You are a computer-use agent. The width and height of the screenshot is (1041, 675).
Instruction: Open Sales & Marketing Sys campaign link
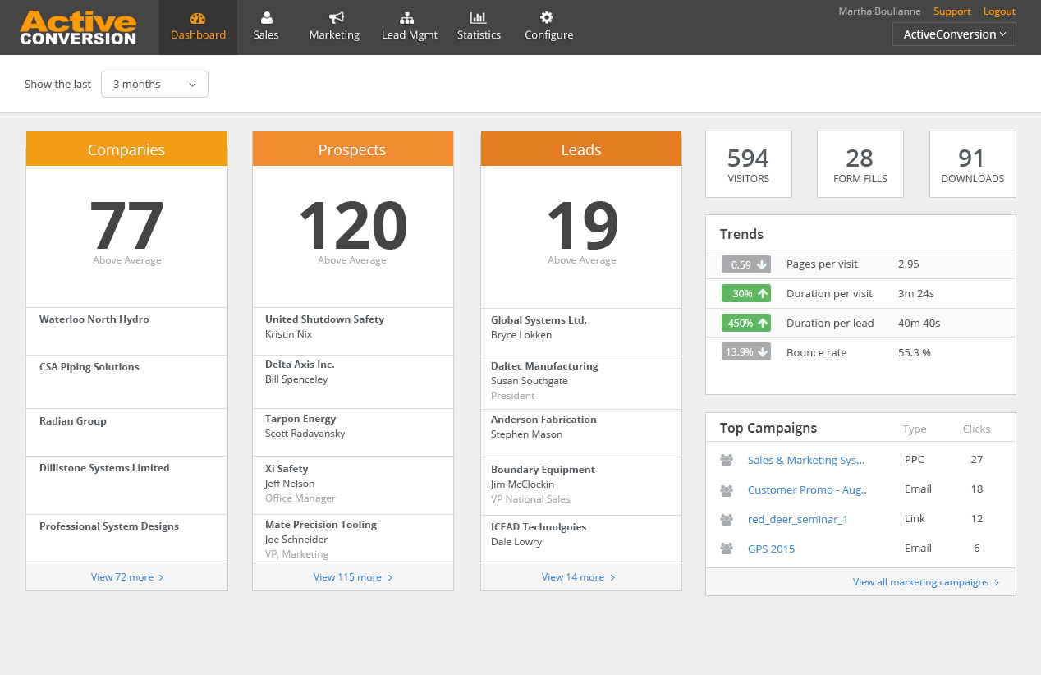pyautogui.click(x=805, y=460)
